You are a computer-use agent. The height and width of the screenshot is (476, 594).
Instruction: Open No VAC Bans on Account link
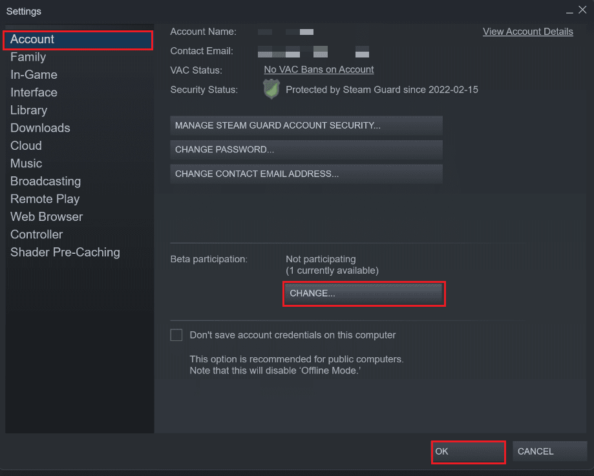click(x=319, y=70)
